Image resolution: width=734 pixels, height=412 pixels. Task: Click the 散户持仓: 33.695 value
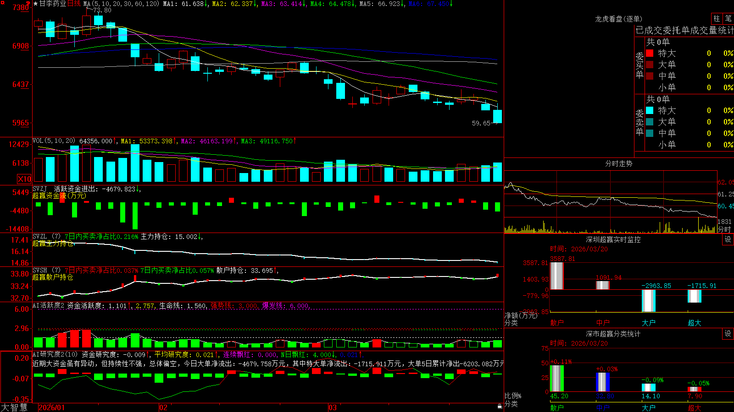247,271
